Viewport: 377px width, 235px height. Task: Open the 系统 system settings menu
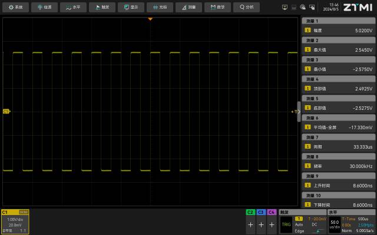[x=16, y=7]
